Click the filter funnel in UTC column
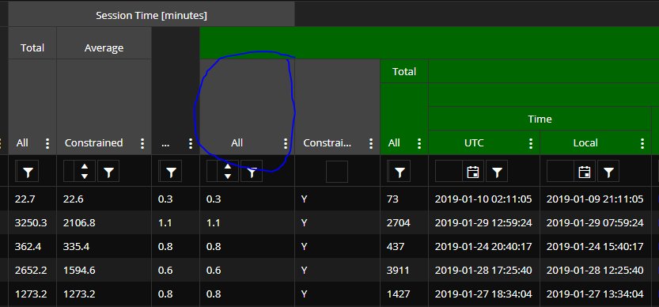This screenshot has height=307, width=659. [497, 172]
